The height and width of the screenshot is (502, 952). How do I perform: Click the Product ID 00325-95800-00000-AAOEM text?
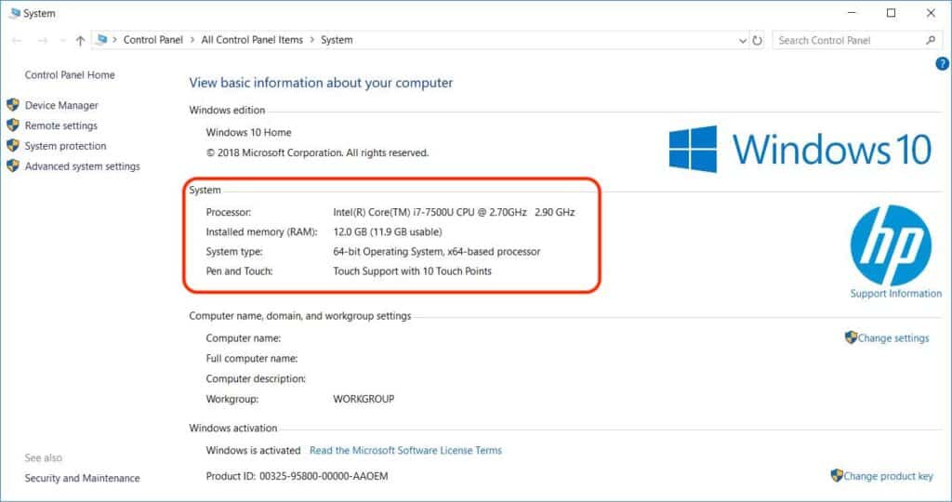297,477
